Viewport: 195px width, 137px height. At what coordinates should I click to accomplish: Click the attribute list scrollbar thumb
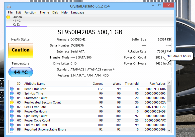(169, 93)
